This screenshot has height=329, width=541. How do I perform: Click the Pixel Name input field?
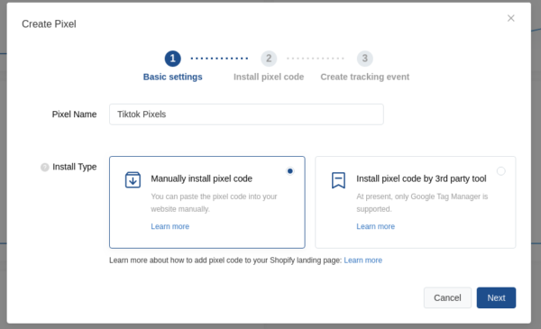pos(246,114)
